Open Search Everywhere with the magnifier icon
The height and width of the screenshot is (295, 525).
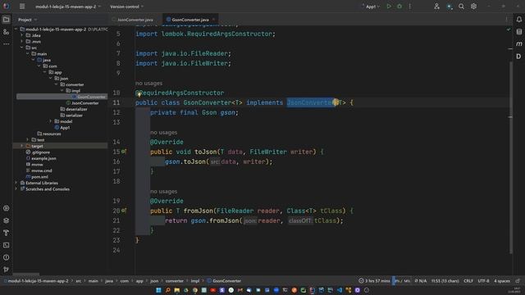point(461,7)
